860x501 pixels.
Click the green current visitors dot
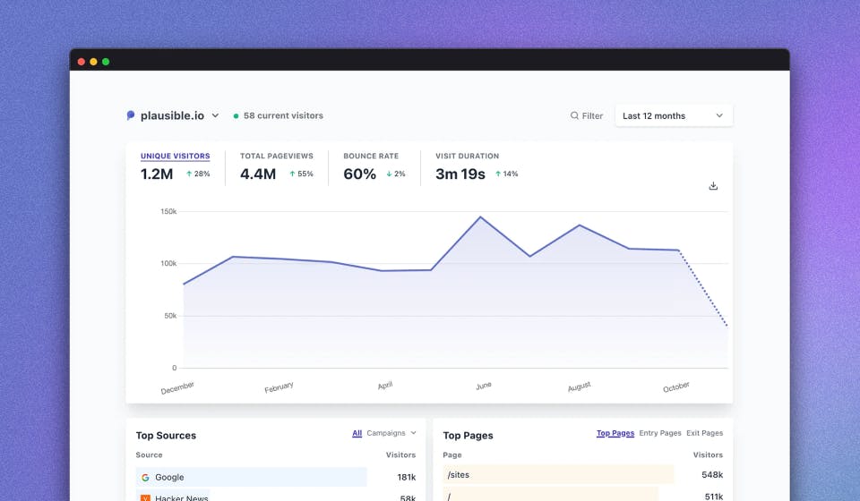[236, 115]
